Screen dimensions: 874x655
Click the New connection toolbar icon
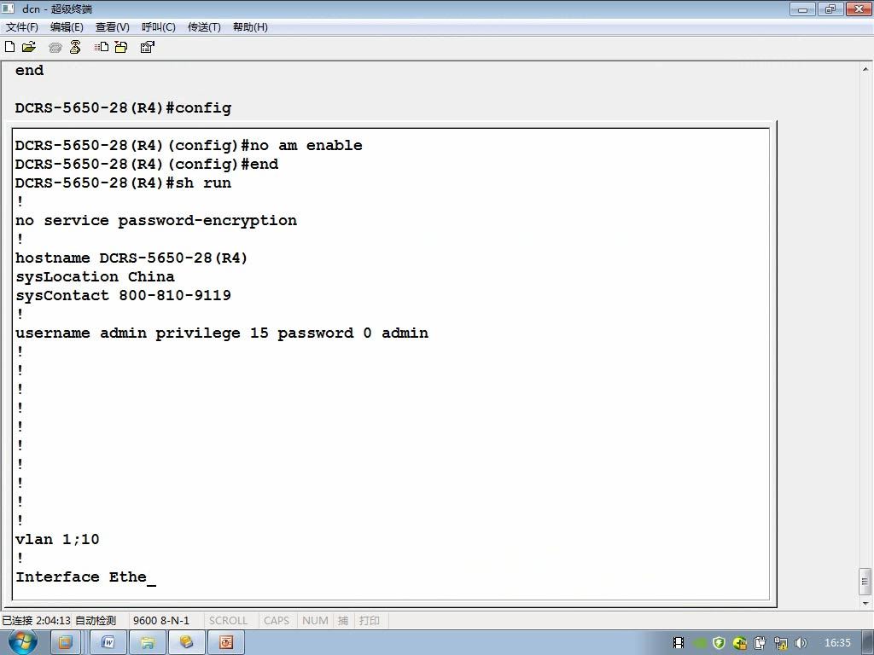tap(10, 47)
